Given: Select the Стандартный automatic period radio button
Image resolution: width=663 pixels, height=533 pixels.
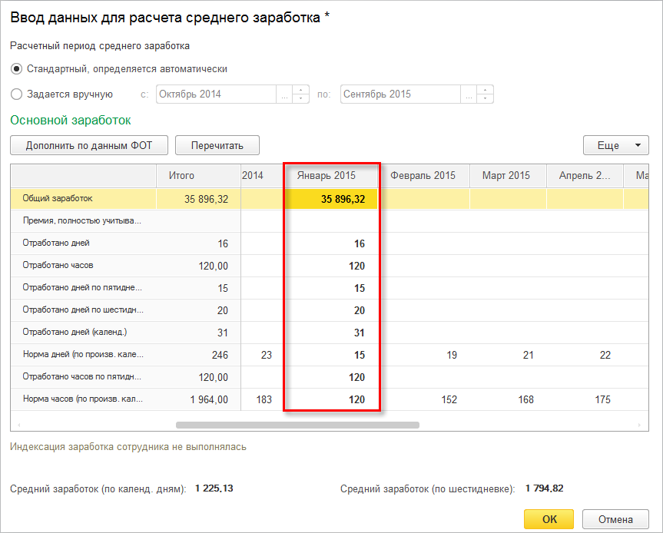Looking at the screenshot, I should click(16, 69).
